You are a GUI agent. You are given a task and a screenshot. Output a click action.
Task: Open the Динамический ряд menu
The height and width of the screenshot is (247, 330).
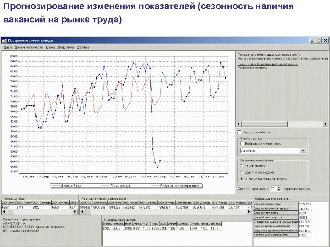(28, 48)
